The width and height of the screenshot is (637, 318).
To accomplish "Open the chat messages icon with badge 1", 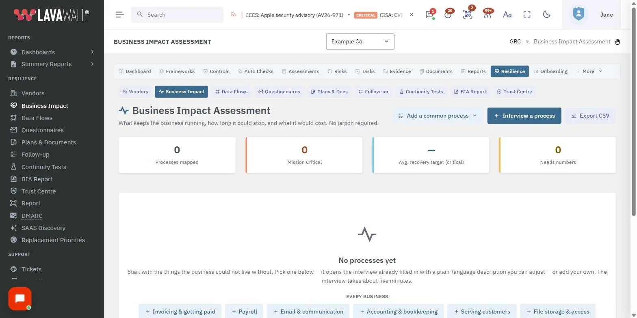I will (429, 15).
